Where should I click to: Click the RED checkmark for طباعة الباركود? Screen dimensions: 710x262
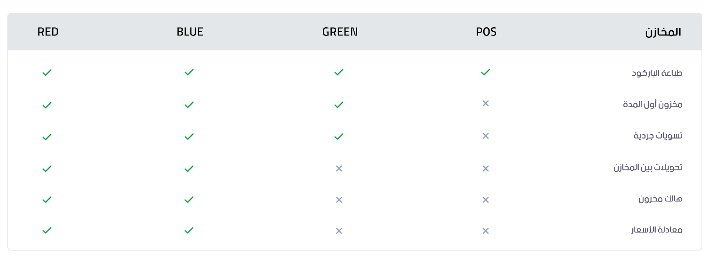(x=47, y=72)
